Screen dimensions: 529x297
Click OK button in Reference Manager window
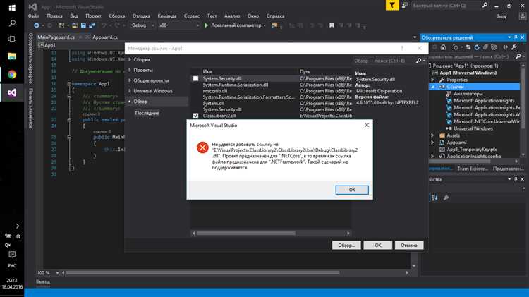pos(378,246)
